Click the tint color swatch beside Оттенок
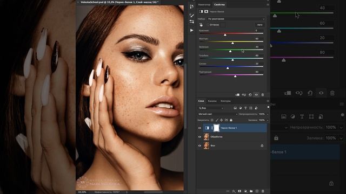The width and height of the screenshot is (346, 194). (x=223, y=25)
